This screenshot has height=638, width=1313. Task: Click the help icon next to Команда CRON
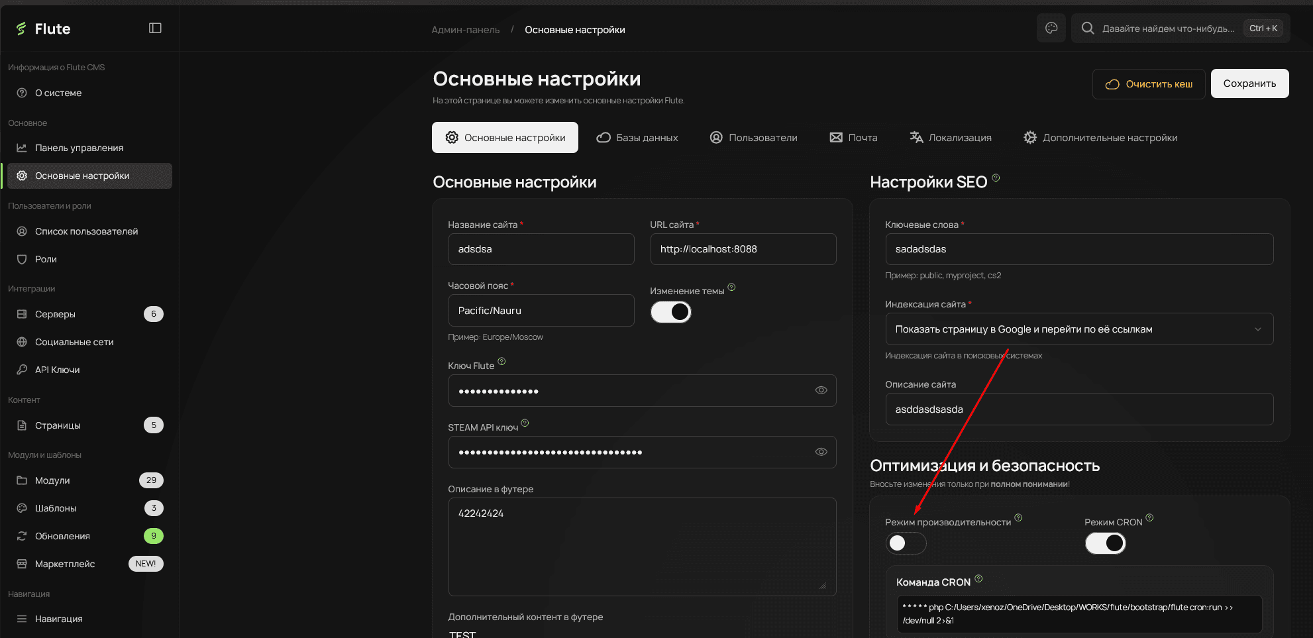click(x=978, y=578)
